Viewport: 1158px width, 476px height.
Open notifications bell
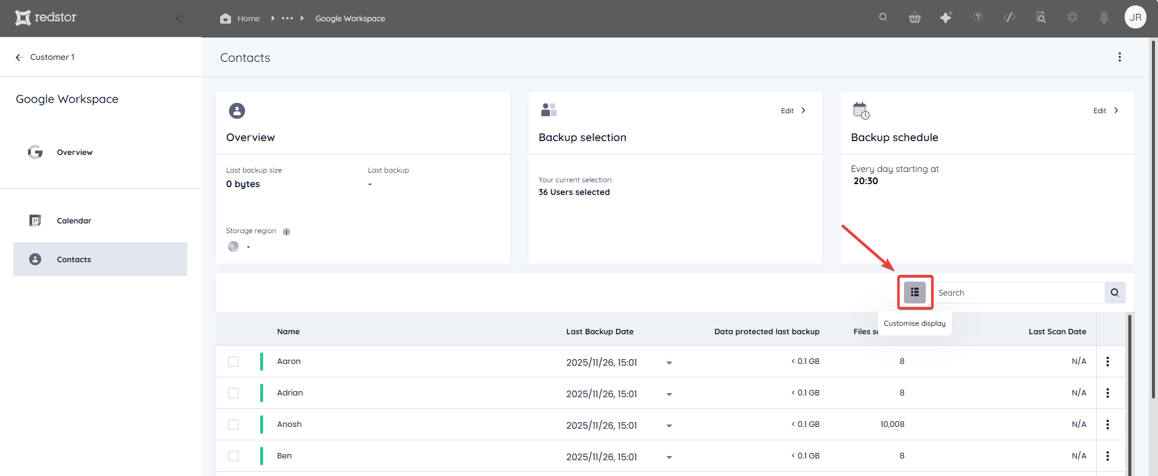1104,18
